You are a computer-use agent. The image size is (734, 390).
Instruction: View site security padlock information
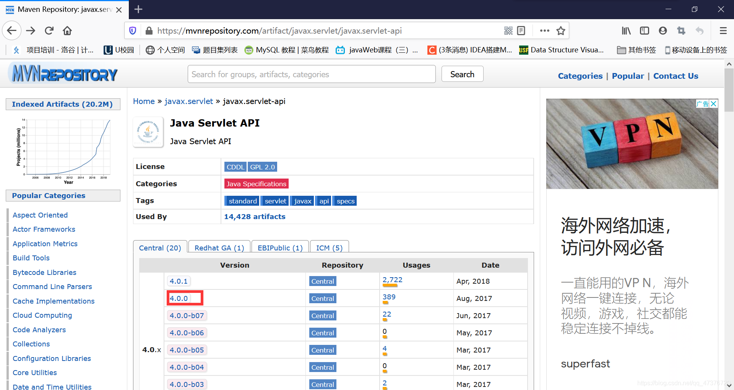click(149, 31)
